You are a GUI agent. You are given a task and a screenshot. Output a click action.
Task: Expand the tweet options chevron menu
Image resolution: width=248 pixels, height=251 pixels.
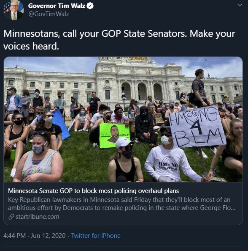click(x=240, y=5)
